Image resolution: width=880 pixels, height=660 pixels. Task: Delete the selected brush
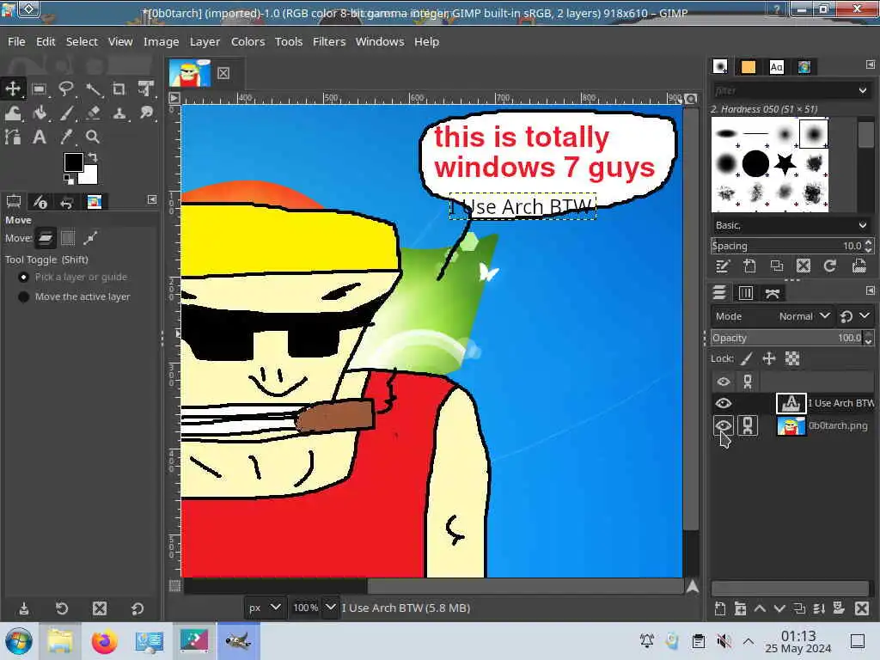click(804, 266)
